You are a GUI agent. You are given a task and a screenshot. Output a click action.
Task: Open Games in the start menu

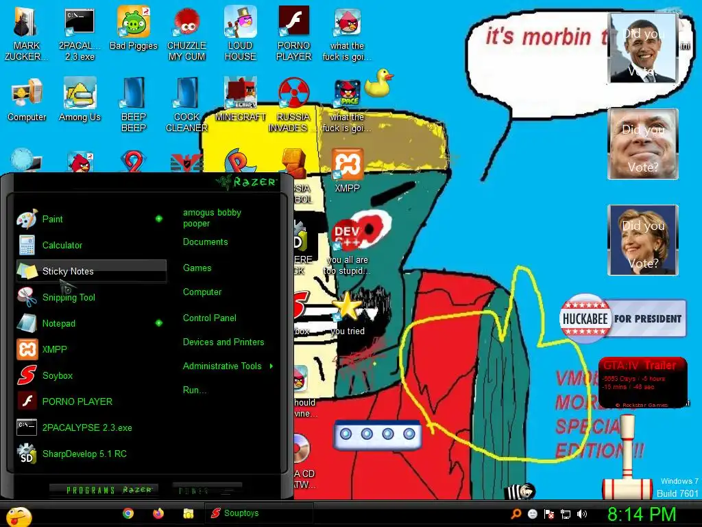pos(197,268)
